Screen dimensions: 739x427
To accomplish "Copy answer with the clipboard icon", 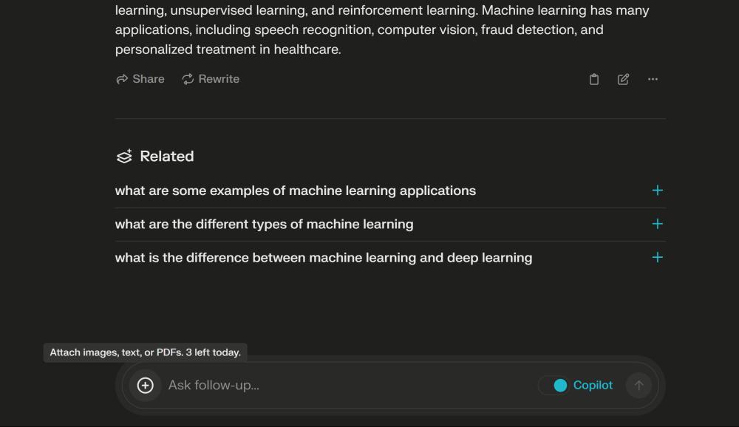I will [594, 79].
